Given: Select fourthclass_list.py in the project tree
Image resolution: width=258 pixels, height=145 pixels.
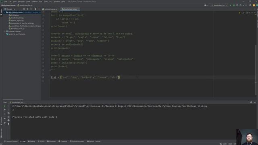Looking at the screenshot, I should coord(16,18).
